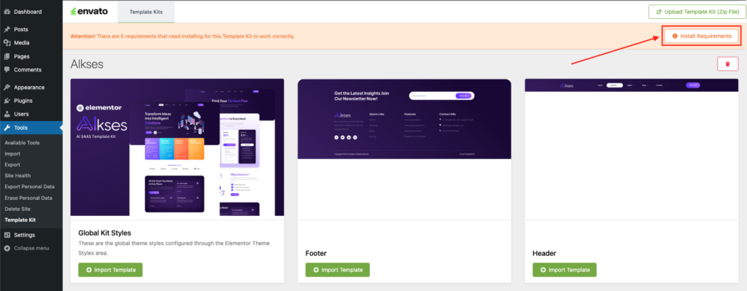Open Export Personal Data link
The width and height of the screenshot is (747, 291).
pos(29,187)
